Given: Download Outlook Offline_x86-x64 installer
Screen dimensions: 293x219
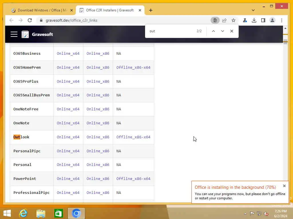Looking at the screenshot, I should pos(133,137).
